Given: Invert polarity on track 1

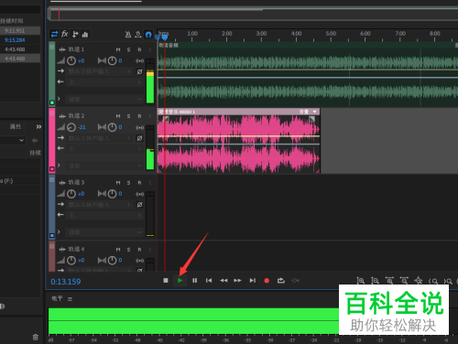Looking at the screenshot, I should (139, 71).
